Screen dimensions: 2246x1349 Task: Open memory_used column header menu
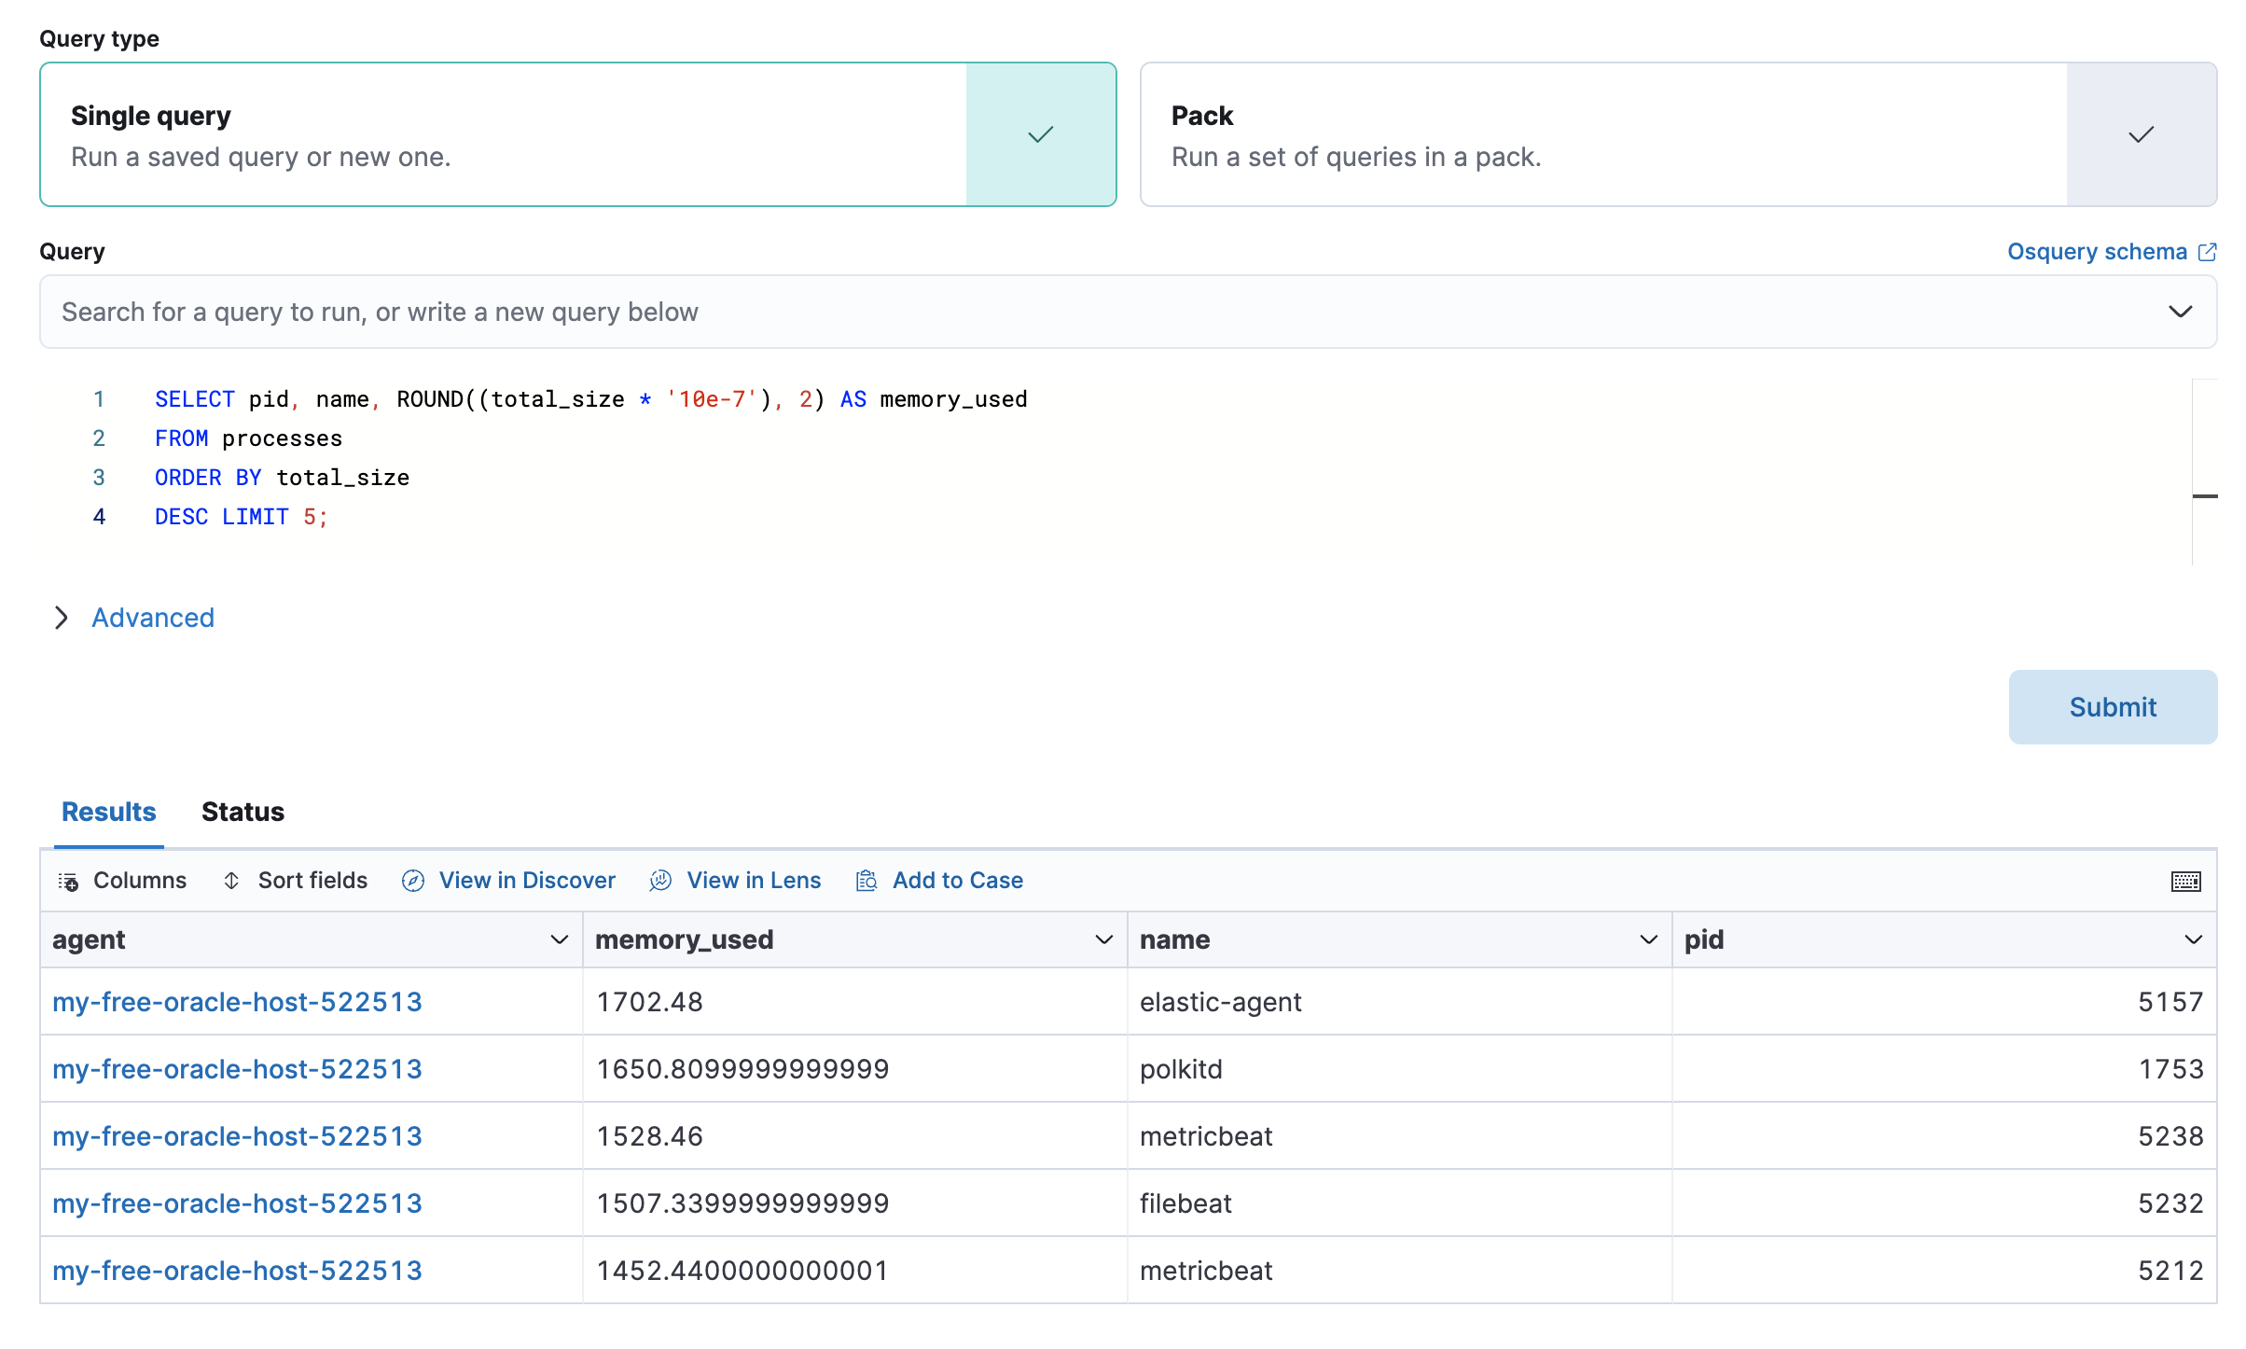[x=1103, y=939]
